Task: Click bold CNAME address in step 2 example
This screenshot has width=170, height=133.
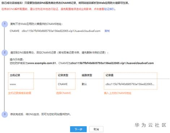Action: [112, 63]
